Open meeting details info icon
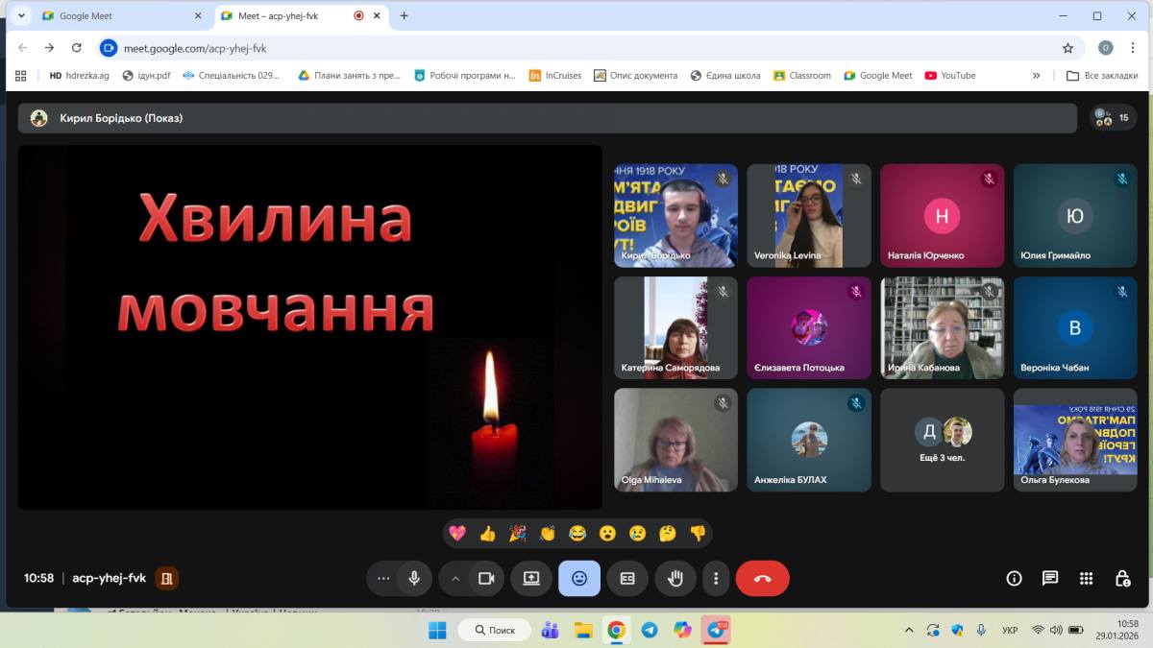The height and width of the screenshot is (648, 1153). point(1014,578)
